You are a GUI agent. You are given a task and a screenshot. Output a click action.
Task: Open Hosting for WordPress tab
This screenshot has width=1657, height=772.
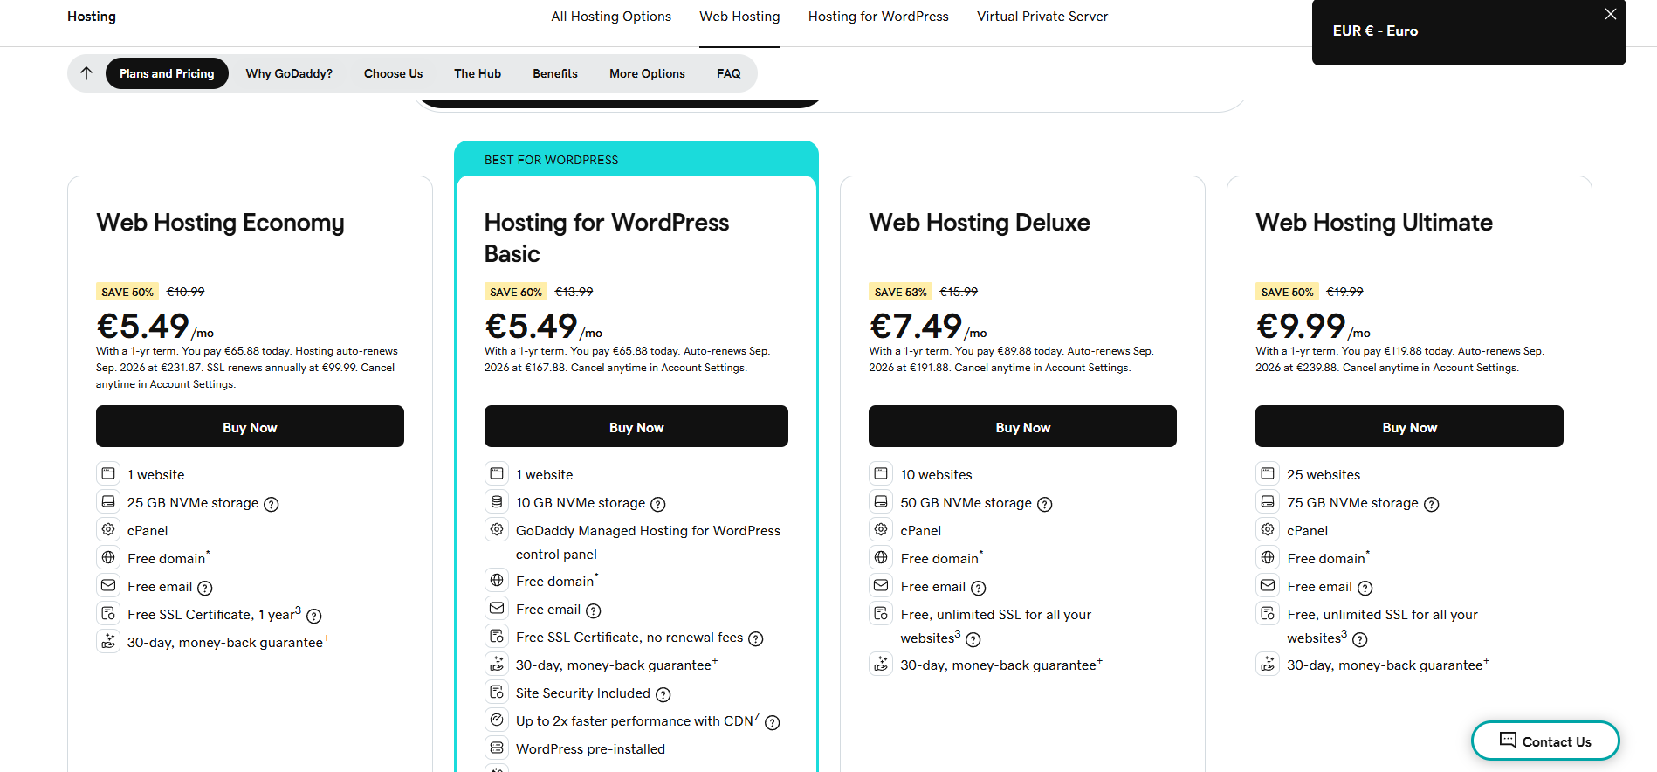[x=877, y=17]
